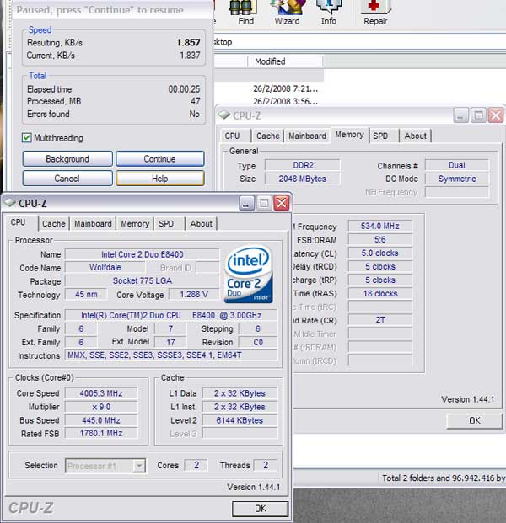Click the WinRAR Repair toolbar icon
Viewport: 506px width, 523px height.
tap(375, 12)
